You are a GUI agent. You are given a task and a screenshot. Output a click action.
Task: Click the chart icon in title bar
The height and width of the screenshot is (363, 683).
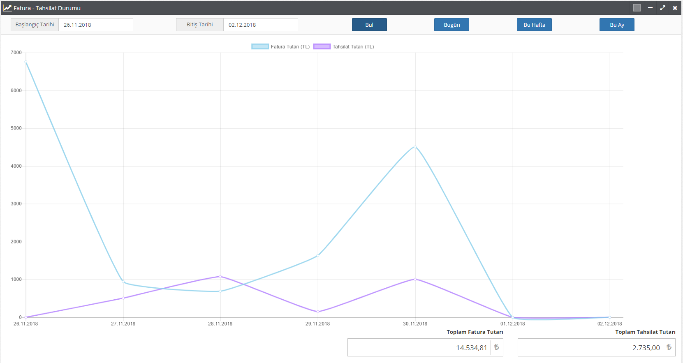tap(7, 8)
